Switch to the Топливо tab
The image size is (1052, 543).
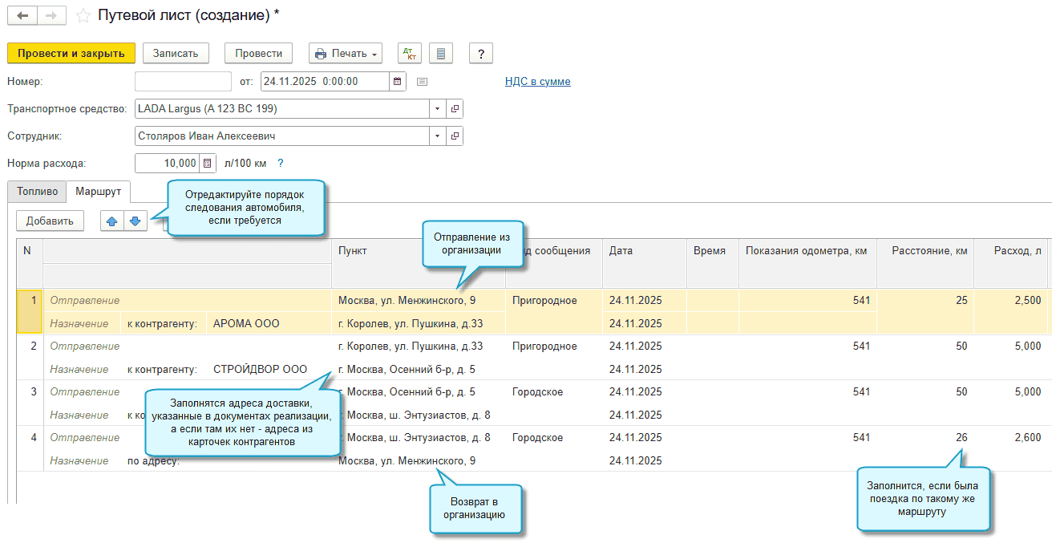coord(37,192)
